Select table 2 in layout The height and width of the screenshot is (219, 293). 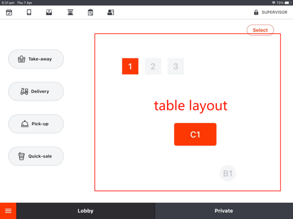pos(153,66)
